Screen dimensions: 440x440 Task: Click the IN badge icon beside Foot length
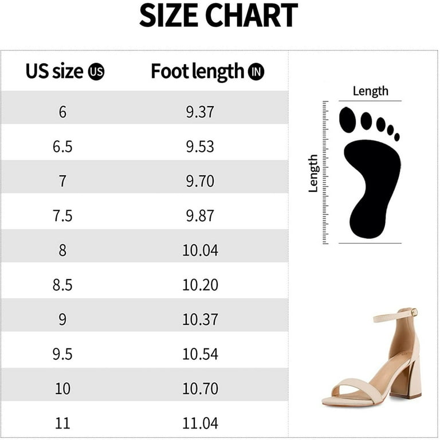[256, 72]
